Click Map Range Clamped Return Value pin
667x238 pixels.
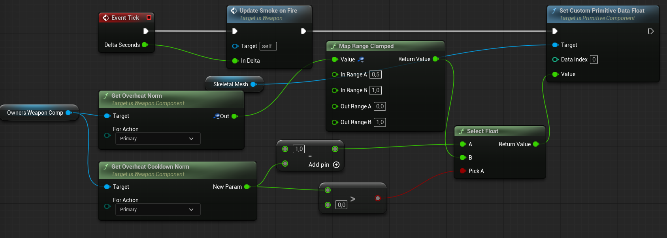[435, 59]
